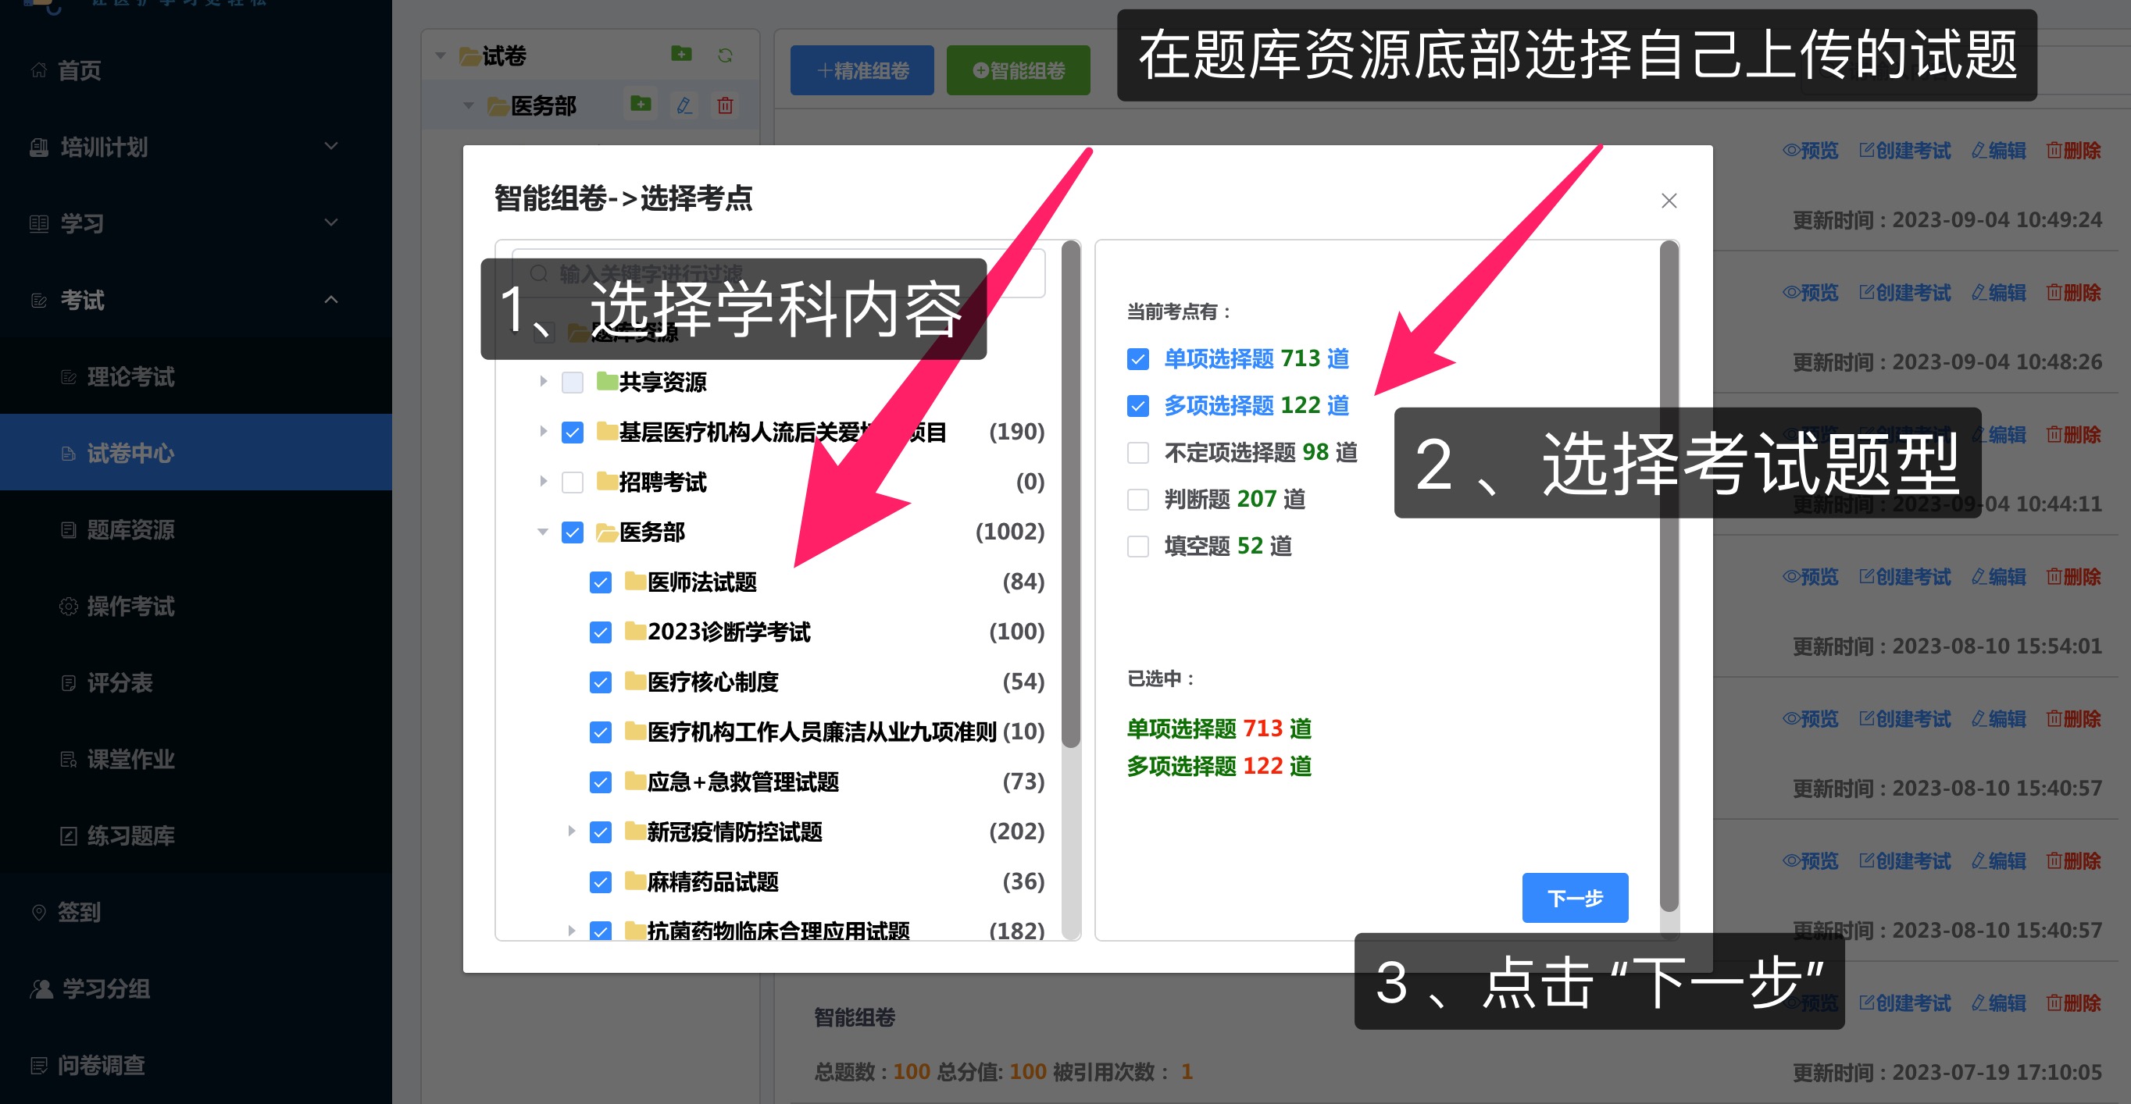Click add-subfolder icon on 医务部 row

[x=641, y=104]
